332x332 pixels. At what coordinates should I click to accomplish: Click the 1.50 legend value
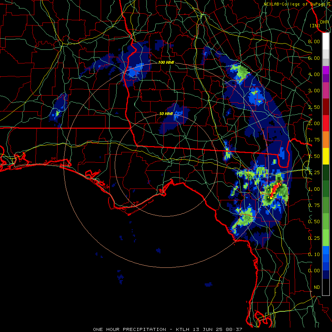point(314,156)
